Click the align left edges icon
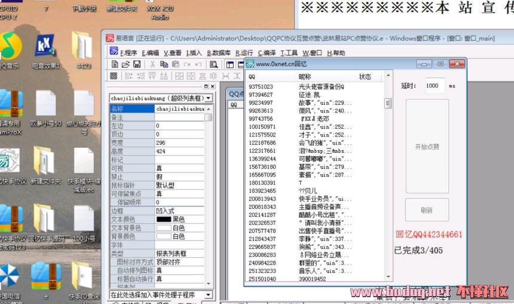Image resolution: width=514 pixels, height=304 pixels. [x=129, y=76]
